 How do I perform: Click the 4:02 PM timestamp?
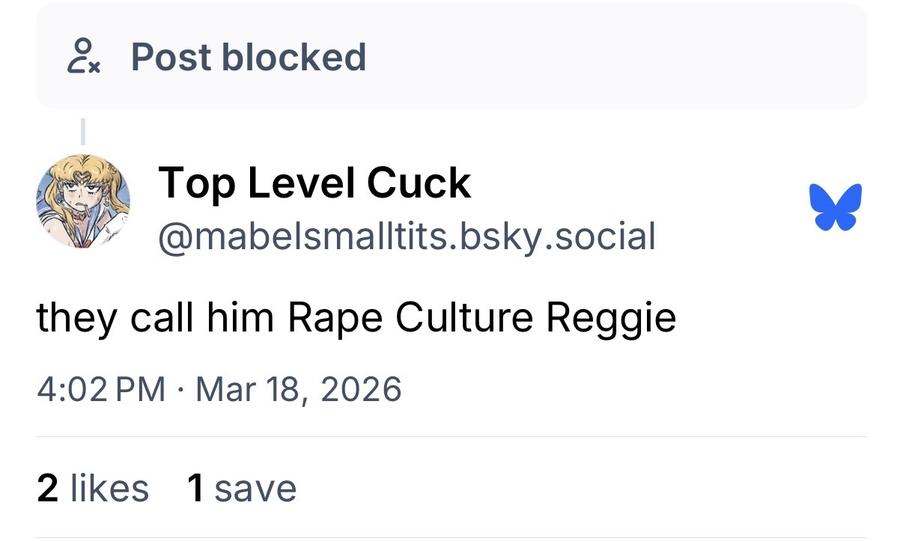click(x=101, y=389)
